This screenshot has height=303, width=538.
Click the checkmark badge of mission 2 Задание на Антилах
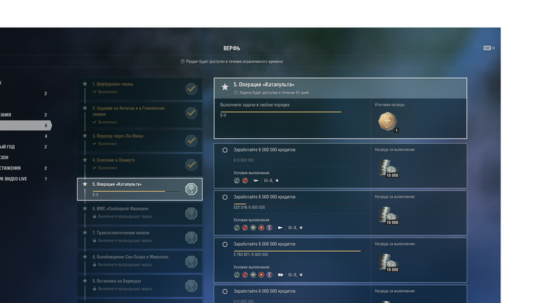(x=191, y=113)
